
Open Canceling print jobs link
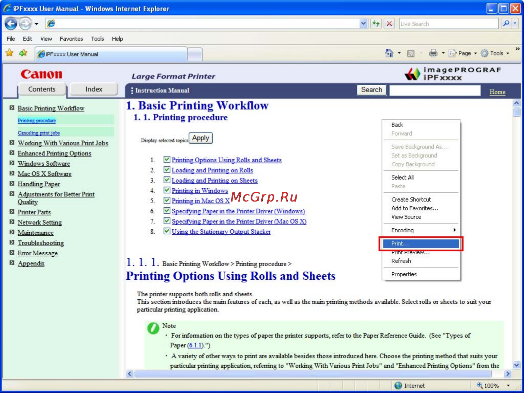click(x=39, y=133)
